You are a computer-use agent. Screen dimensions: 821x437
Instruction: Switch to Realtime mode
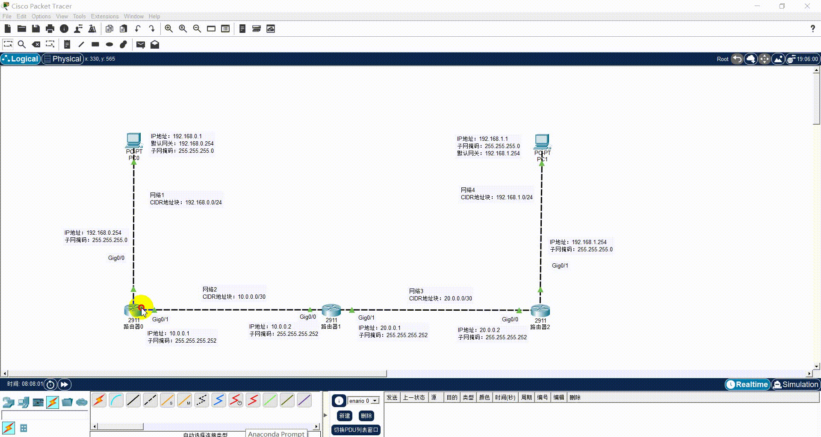click(747, 385)
